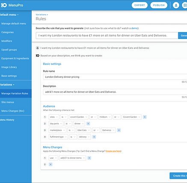This screenshot has height=183, width=187.
Task: Follow the 'Create one here' link
Action: (113, 151)
